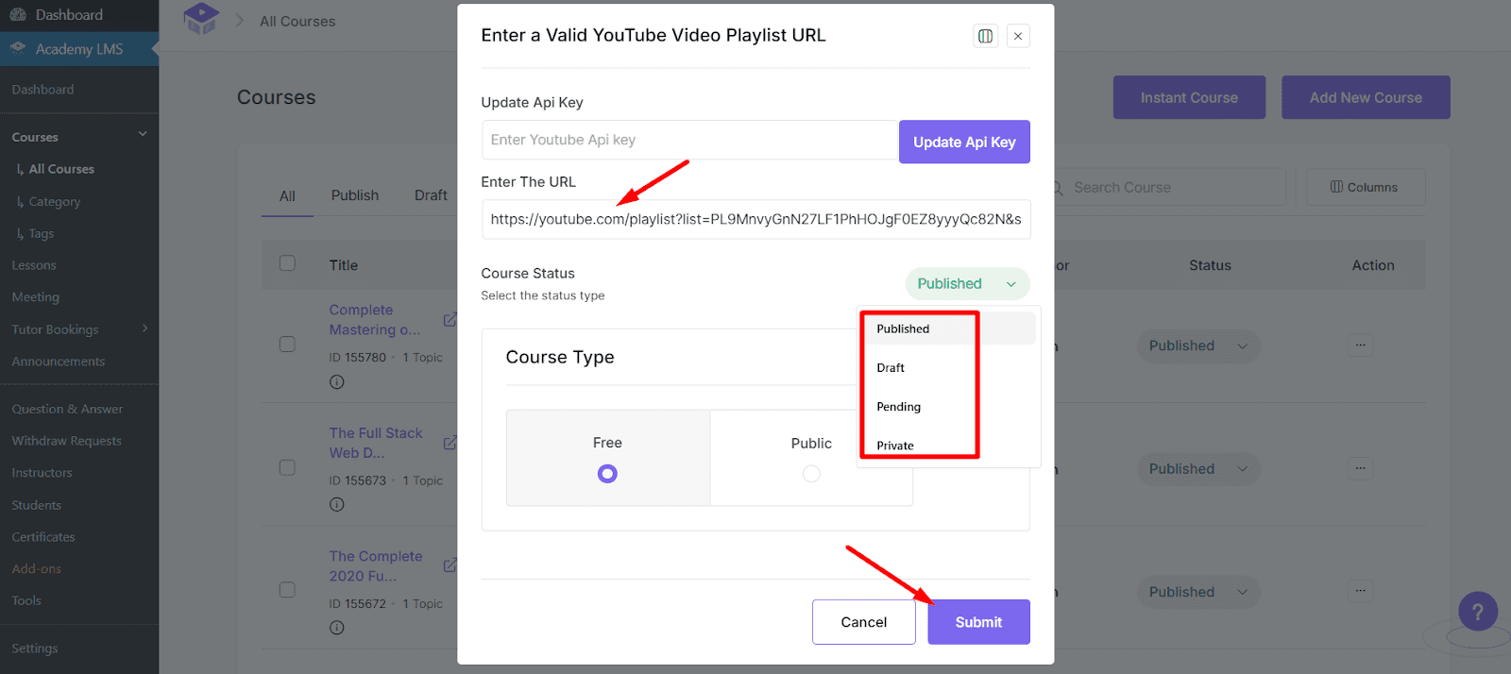Collapse the Courses section in the sidebar

142,136
